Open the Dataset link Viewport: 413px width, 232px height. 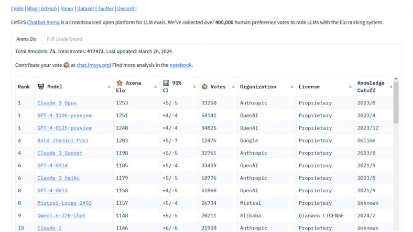[x=85, y=9]
